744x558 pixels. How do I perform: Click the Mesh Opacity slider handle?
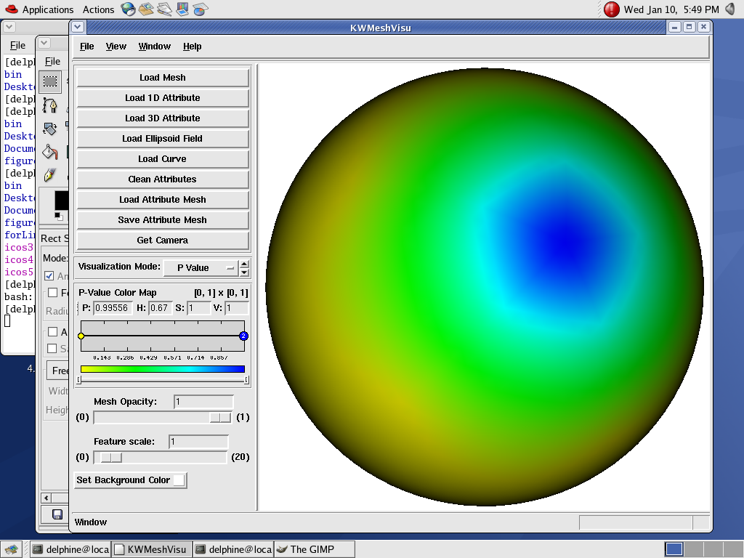219,417
